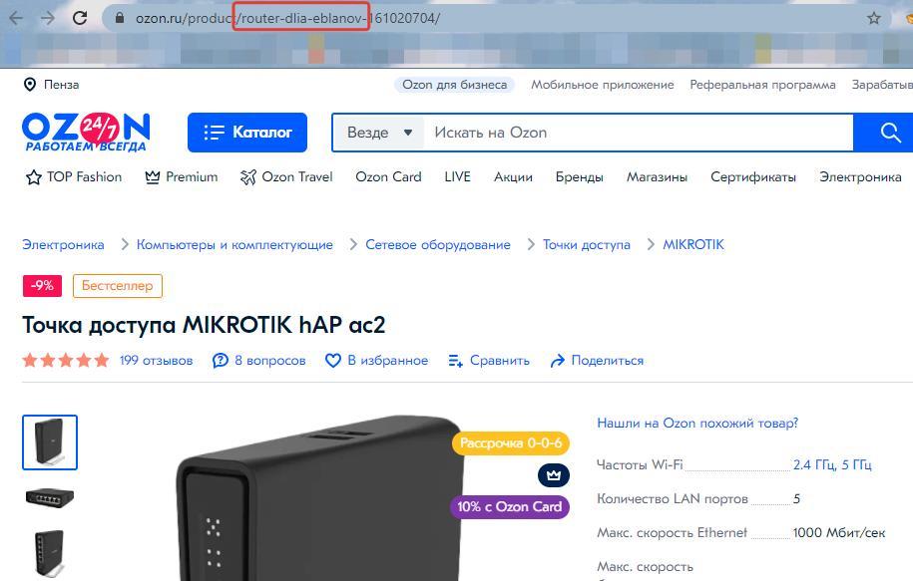The height and width of the screenshot is (581, 913).
Task: Select first product thumbnail, upright router
Action: click(x=50, y=442)
